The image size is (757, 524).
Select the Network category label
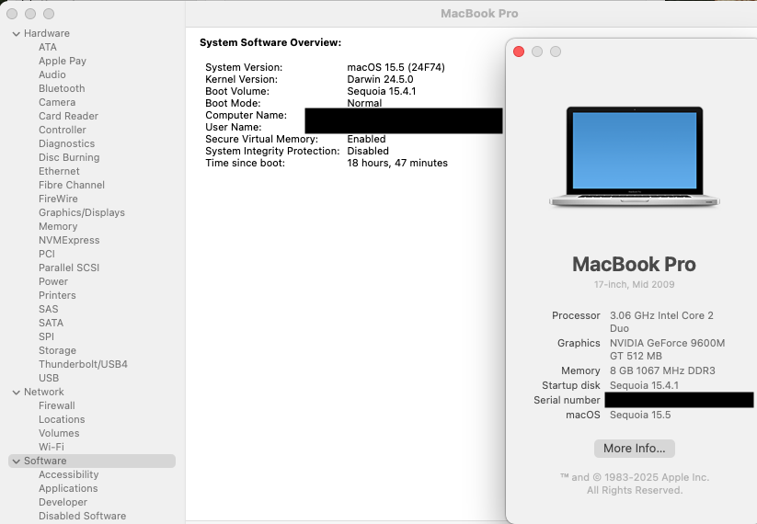coord(44,392)
